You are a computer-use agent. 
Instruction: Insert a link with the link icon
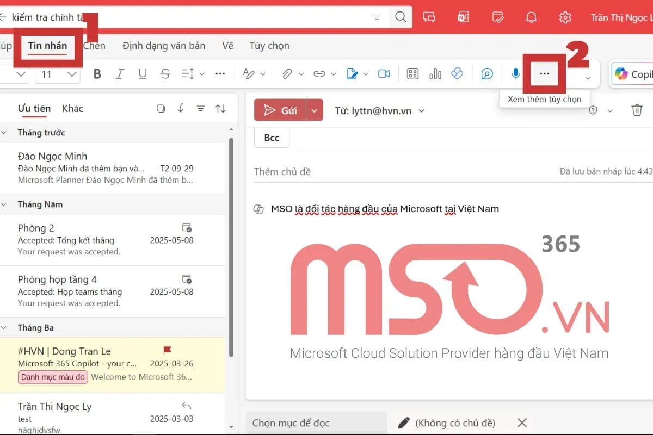[x=321, y=74]
